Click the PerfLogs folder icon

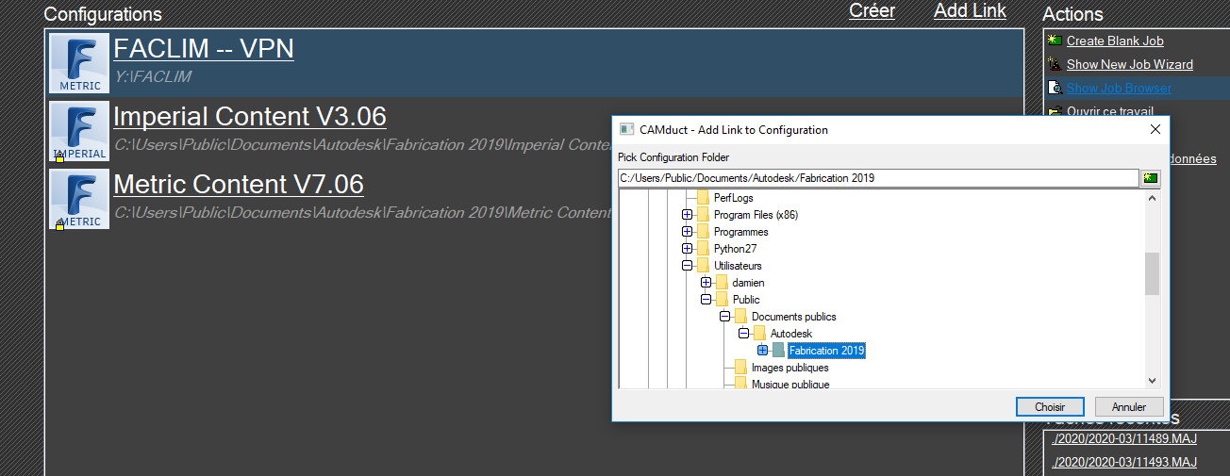[703, 198]
